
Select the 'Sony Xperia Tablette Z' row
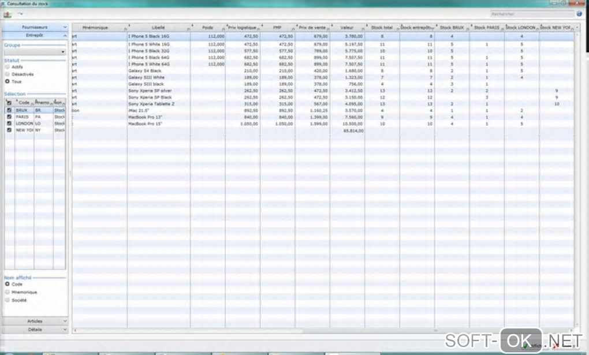[323, 104]
